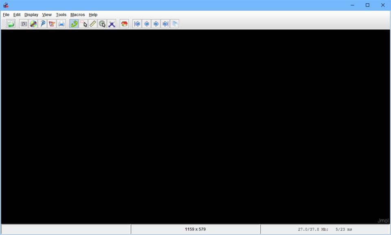Toggle the rotate molecule tool
The height and width of the screenshot is (235, 391).
coord(74,24)
